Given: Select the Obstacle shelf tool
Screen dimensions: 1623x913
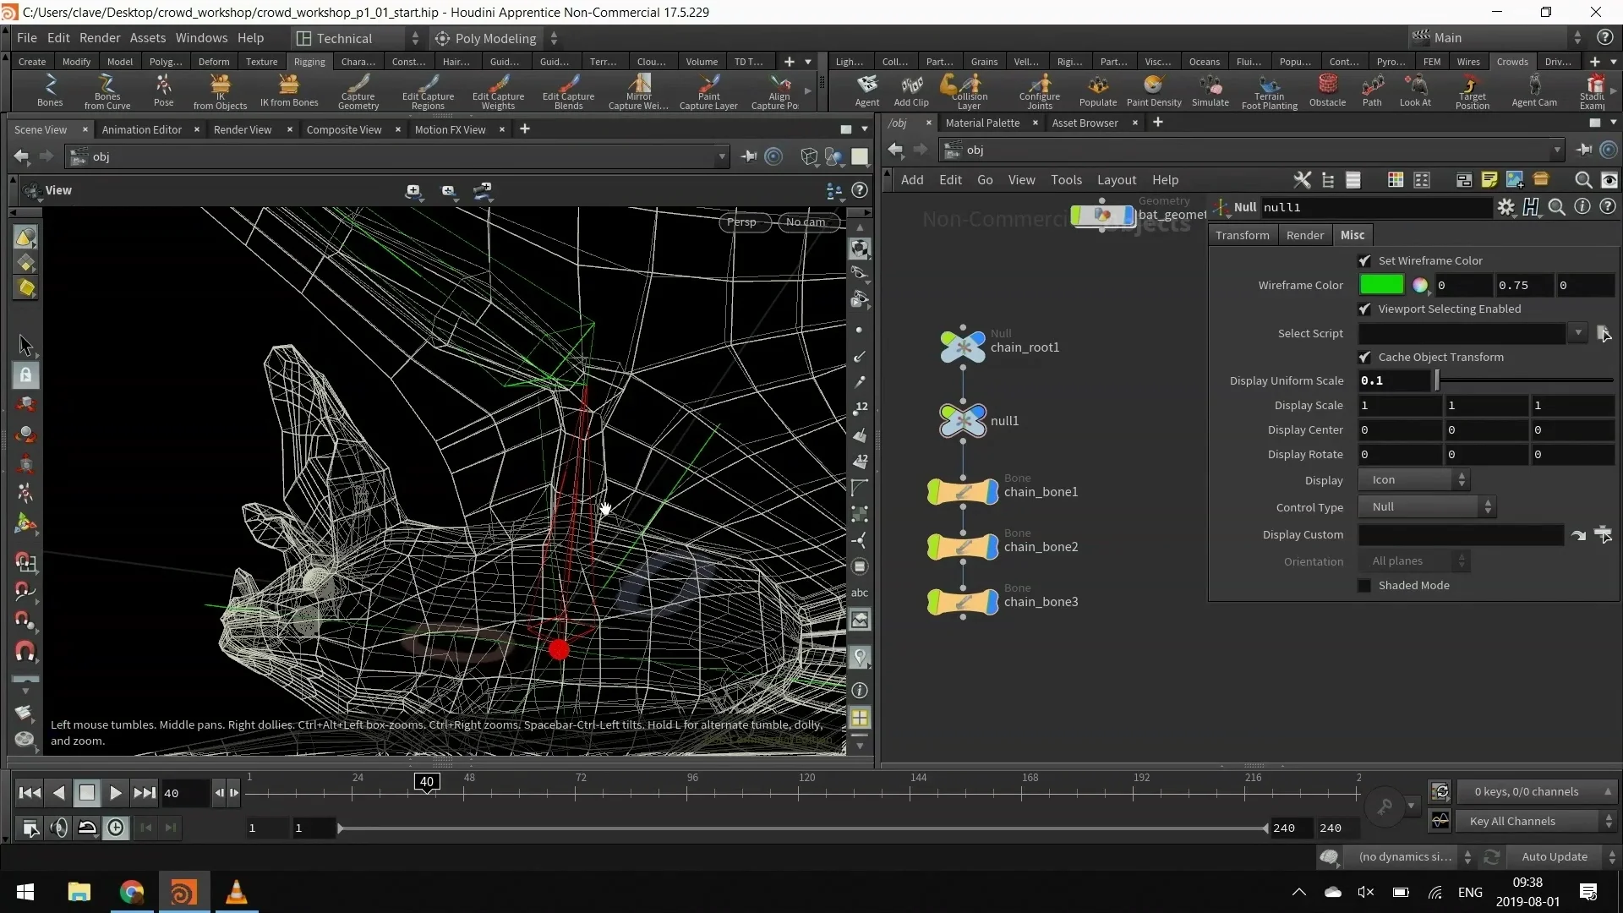Looking at the screenshot, I should tap(1327, 91).
